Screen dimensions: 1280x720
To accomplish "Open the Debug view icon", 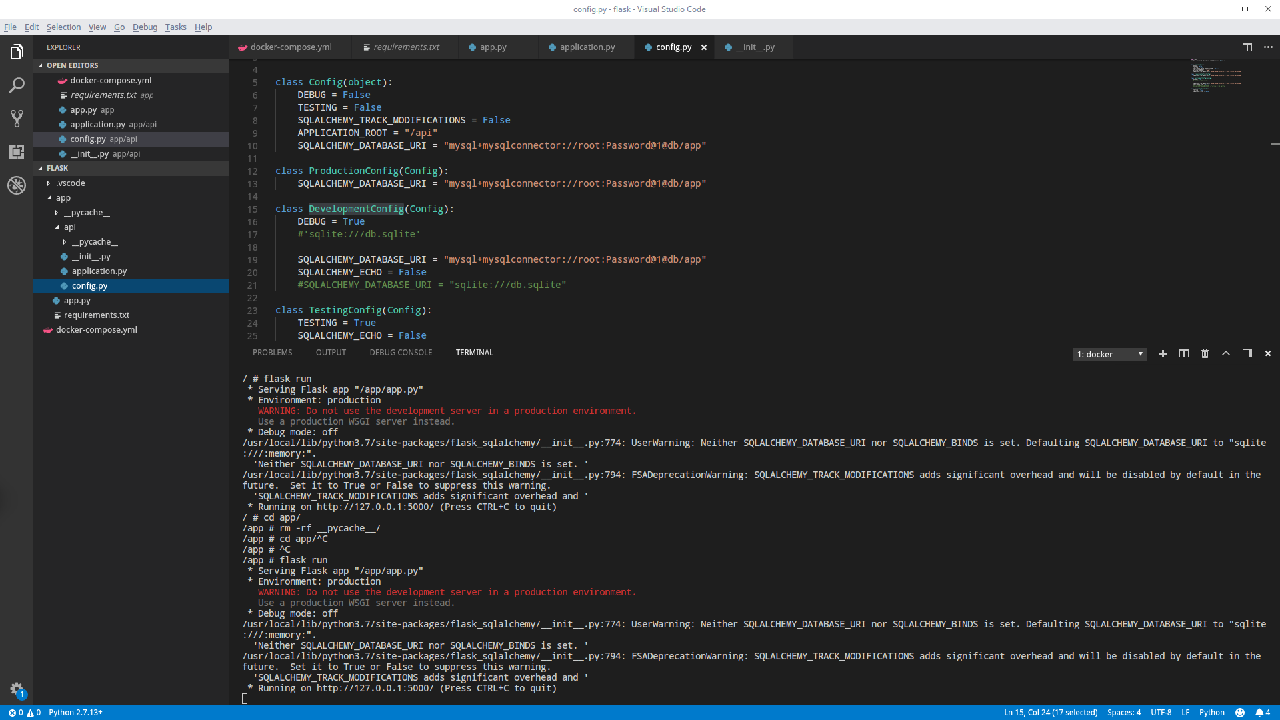I will (17, 185).
